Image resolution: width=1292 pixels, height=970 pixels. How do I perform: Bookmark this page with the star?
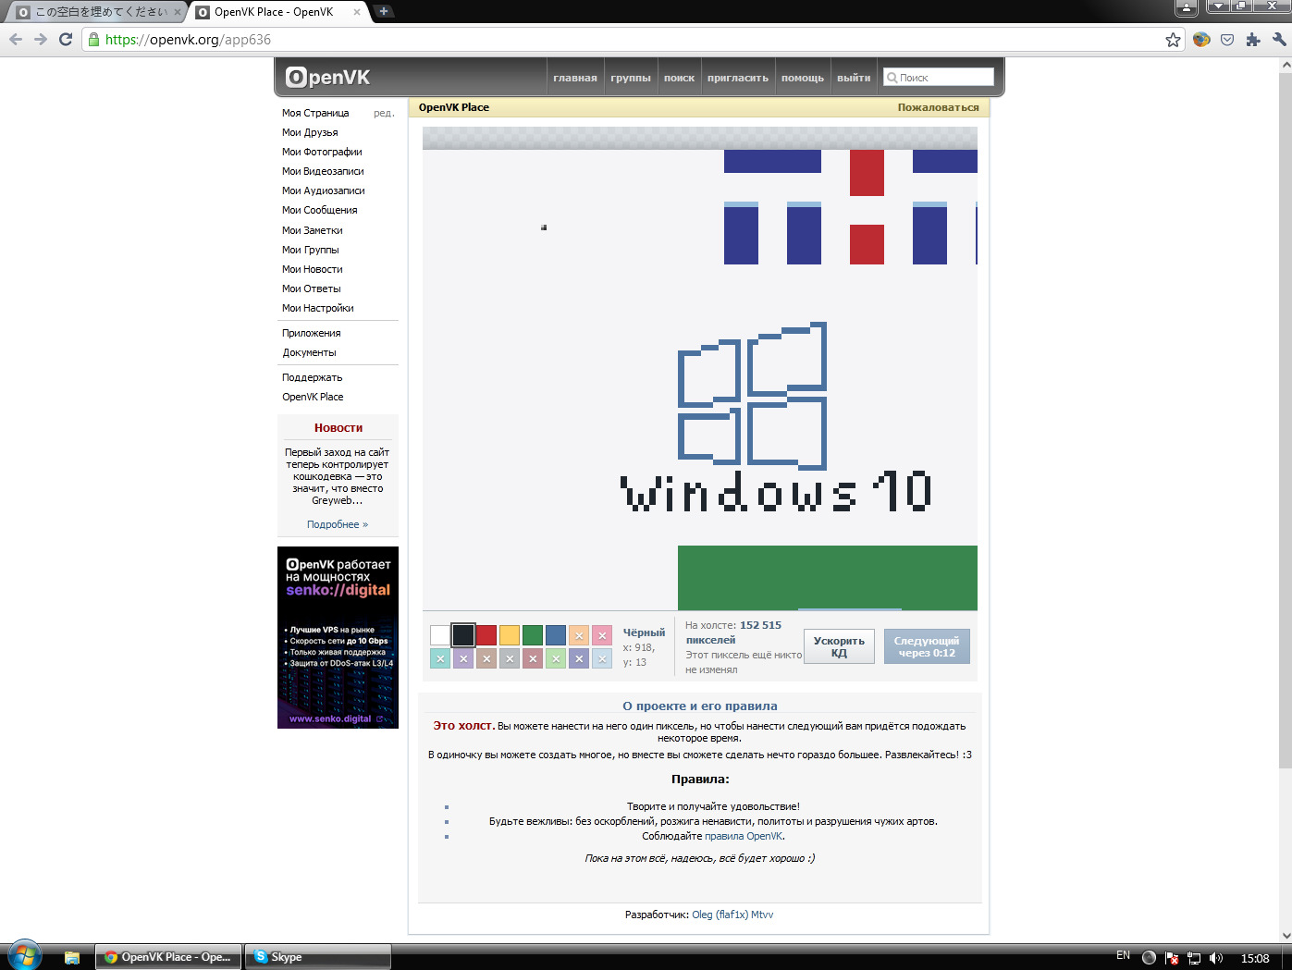click(x=1173, y=40)
